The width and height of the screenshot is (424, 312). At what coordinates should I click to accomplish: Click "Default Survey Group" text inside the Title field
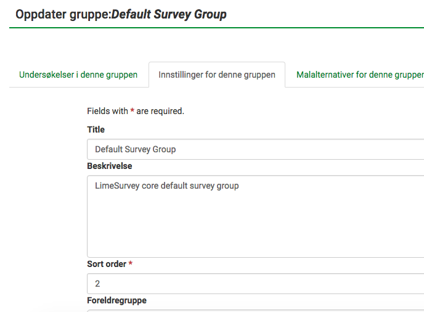point(135,149)
